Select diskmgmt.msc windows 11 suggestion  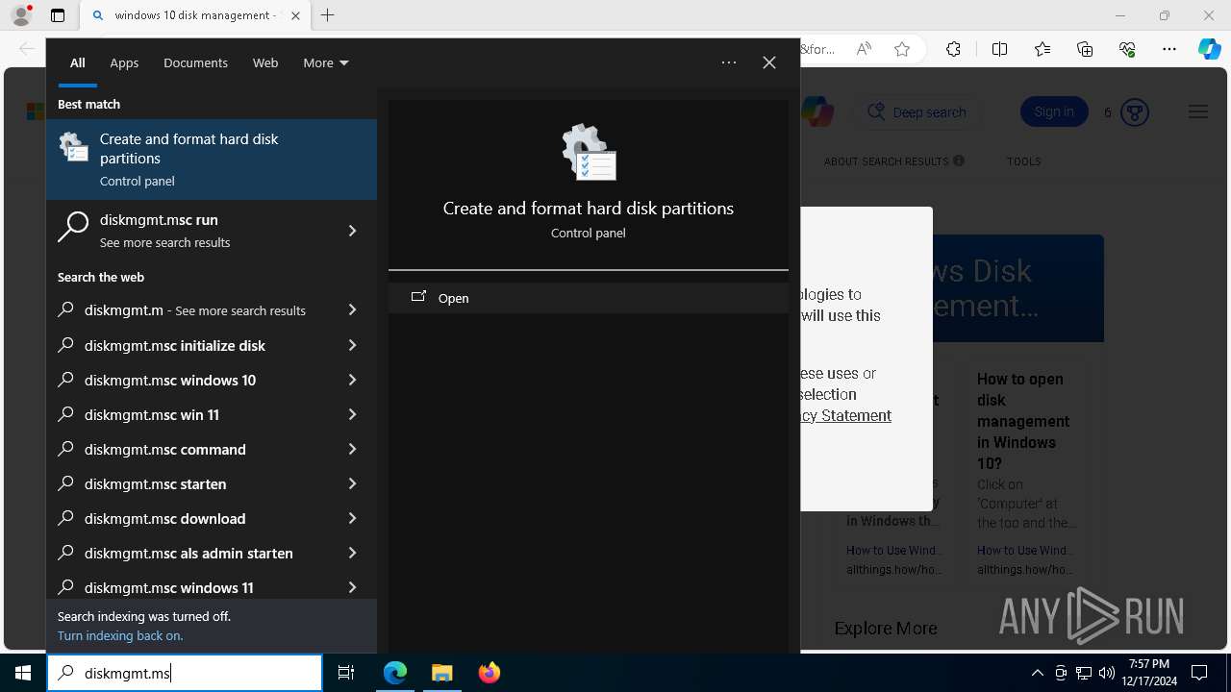coord(190,587)
